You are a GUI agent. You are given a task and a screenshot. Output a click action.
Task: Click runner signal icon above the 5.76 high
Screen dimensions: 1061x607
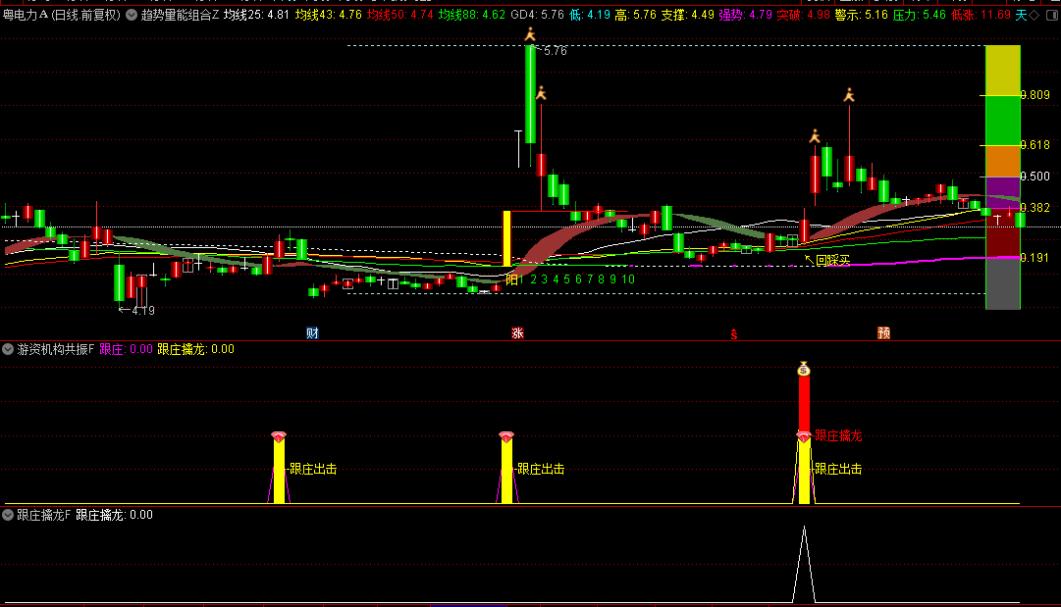pyautogui.click(x=530, y=34)
